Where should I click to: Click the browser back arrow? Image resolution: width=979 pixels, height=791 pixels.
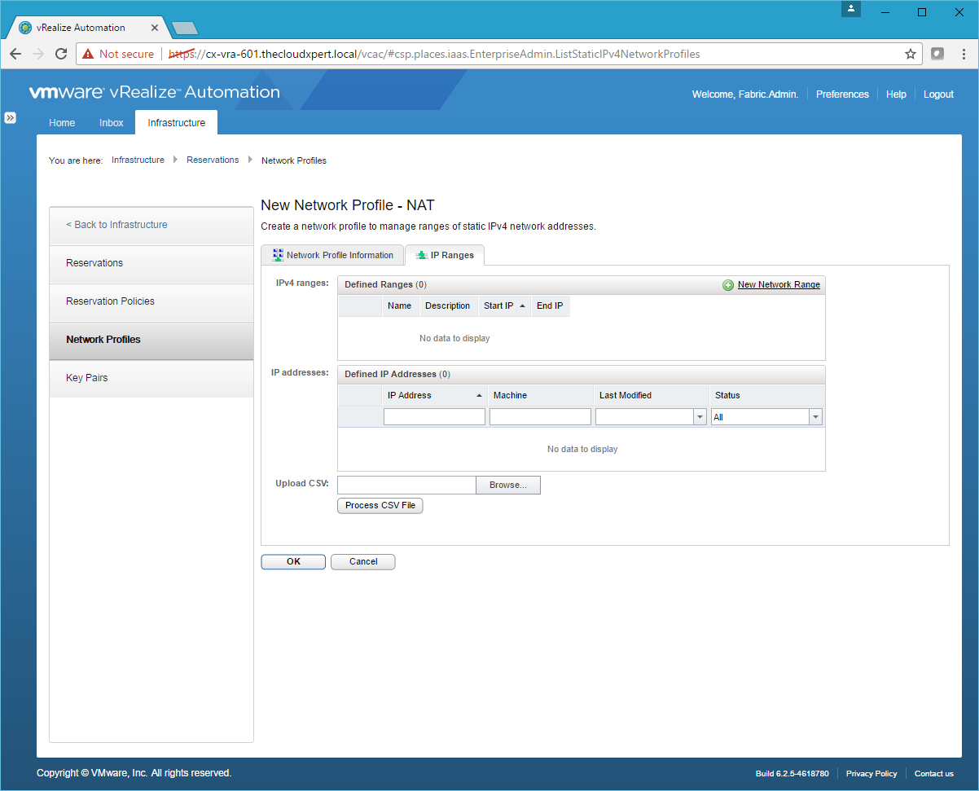pos(15,54)
